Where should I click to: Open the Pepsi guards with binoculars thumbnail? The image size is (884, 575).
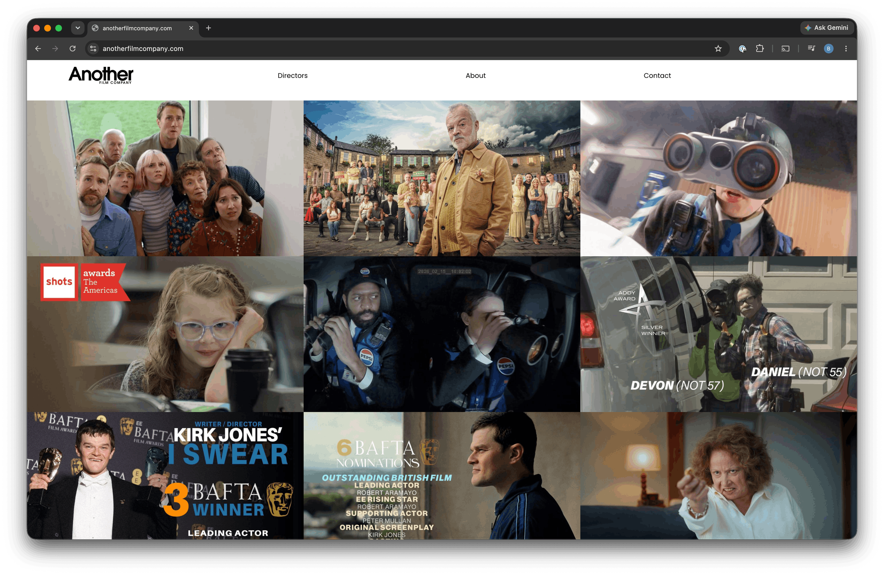(x=442, y=334)
